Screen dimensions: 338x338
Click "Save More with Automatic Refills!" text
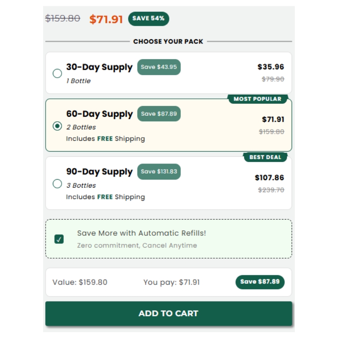(x=142, y=233)
